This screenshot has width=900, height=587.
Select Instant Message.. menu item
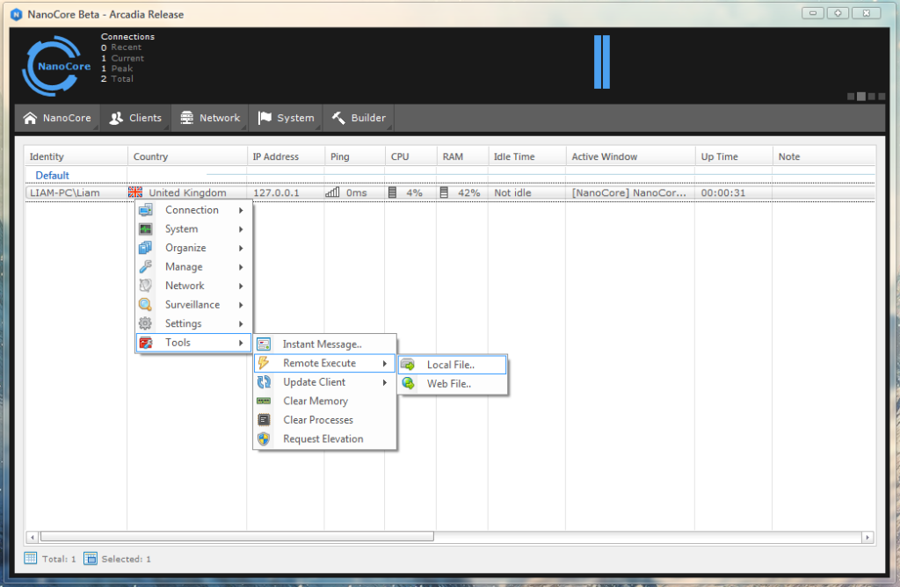click(325, 344)
